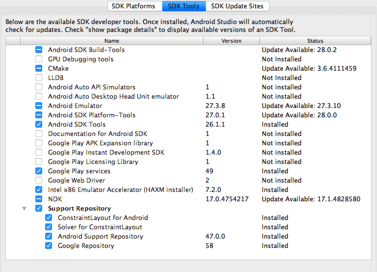This screenshot has width=377, height=272.
Task: Select the 'Android SDK Build-Tools' row name
Action: coord(86,50)
